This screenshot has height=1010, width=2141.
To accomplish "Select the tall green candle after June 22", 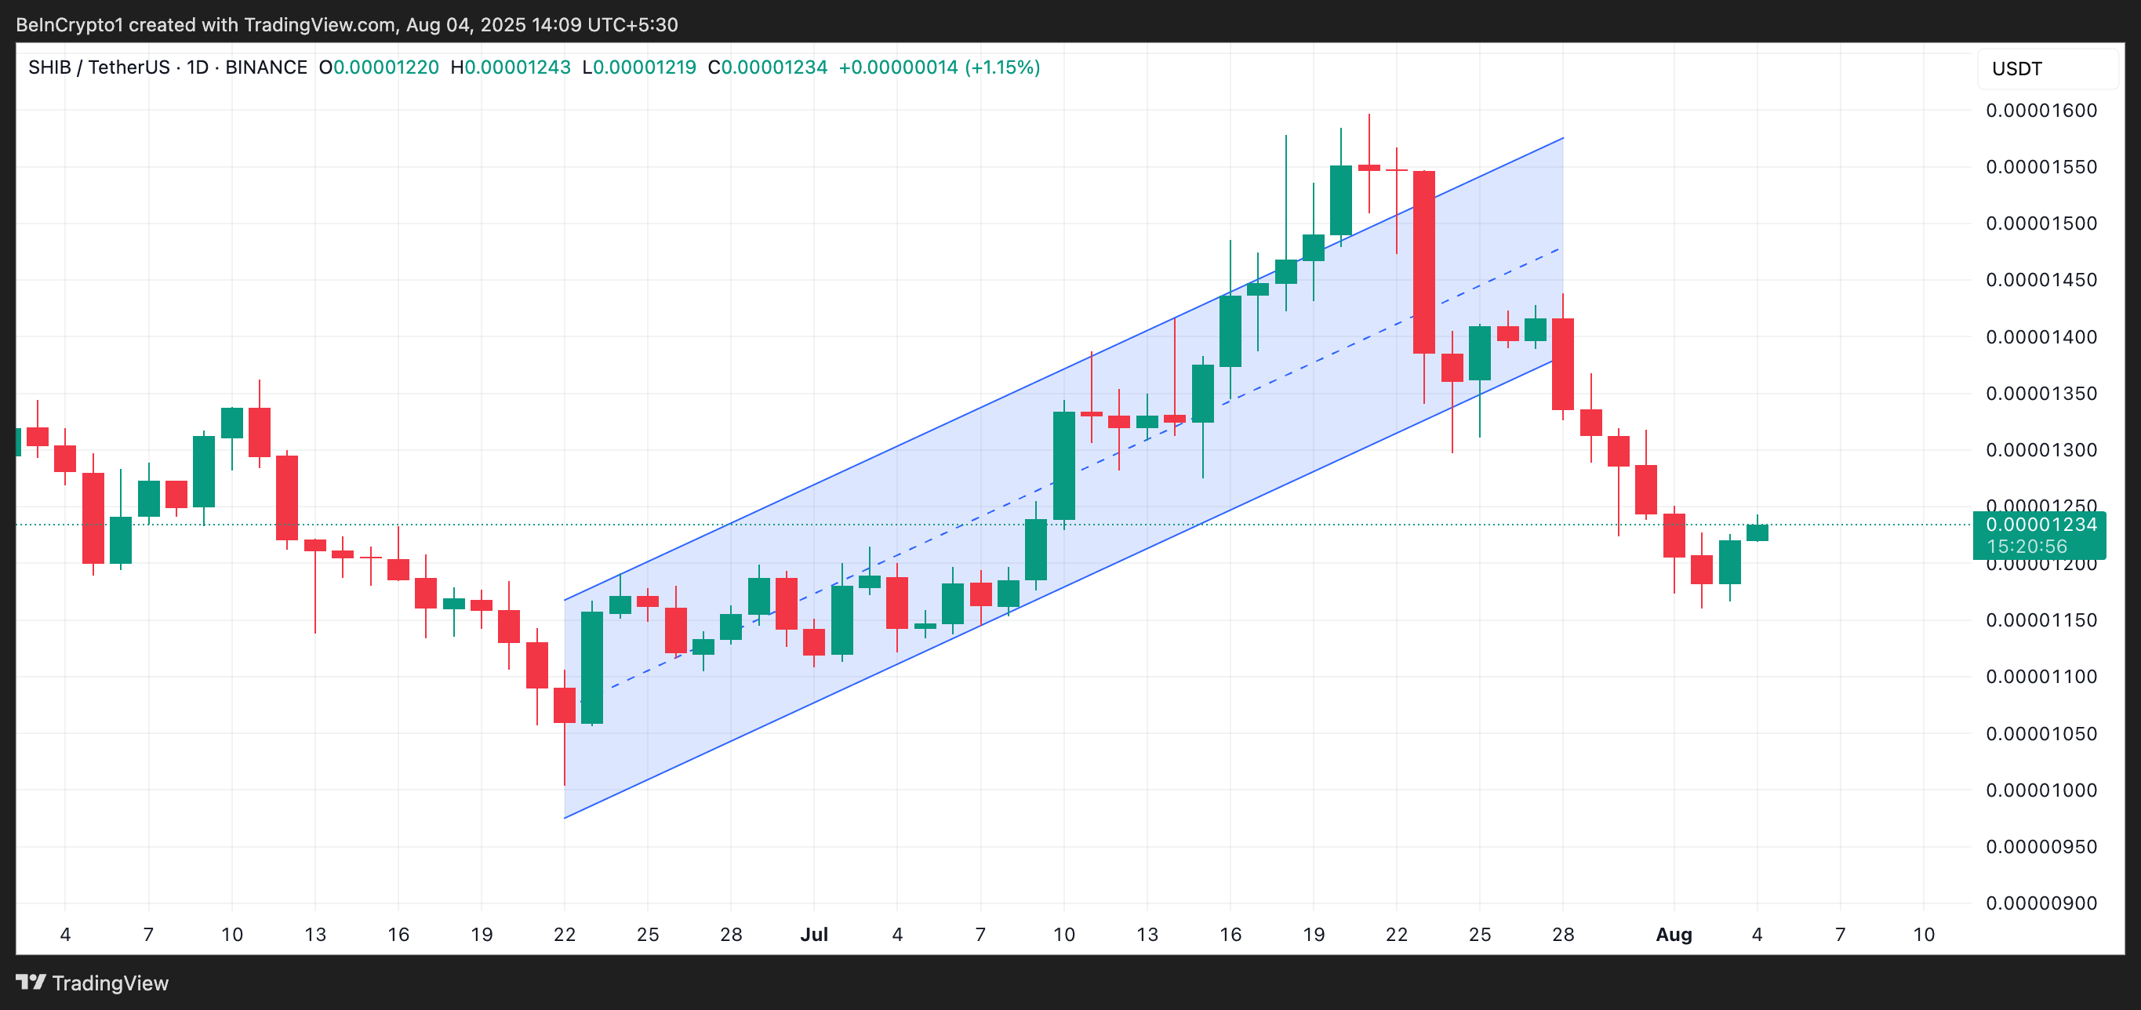I will (592, 667).
